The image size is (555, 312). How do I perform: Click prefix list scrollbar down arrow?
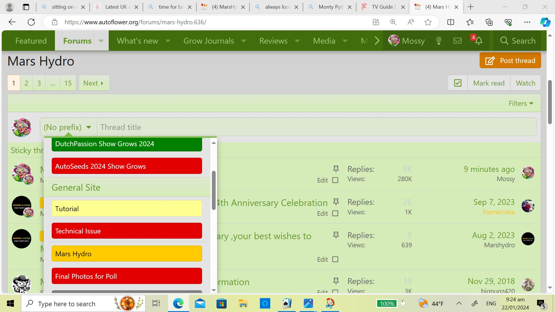214,290
